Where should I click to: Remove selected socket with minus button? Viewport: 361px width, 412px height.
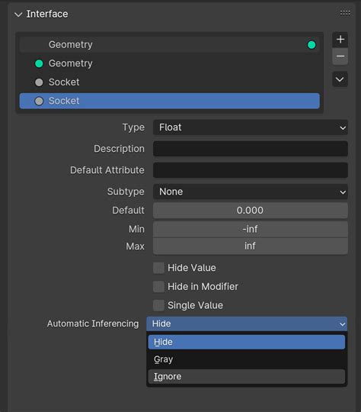click(340, 56)
